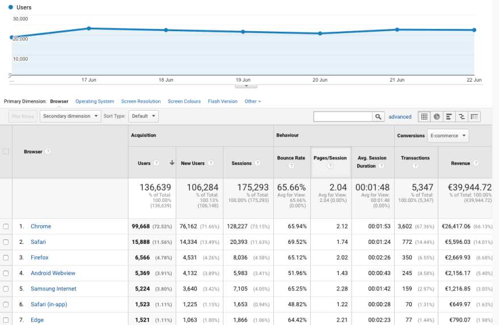Viewport: 499px width, 325px height.
Task: Open the Samsung Internet browser link
Action: click(x=53, y=289)
